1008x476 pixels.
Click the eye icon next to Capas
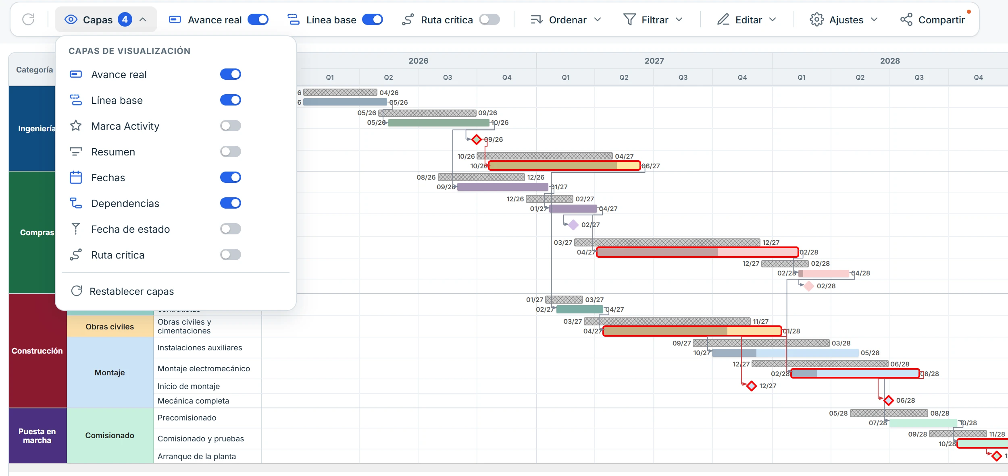tap(71, 19)
